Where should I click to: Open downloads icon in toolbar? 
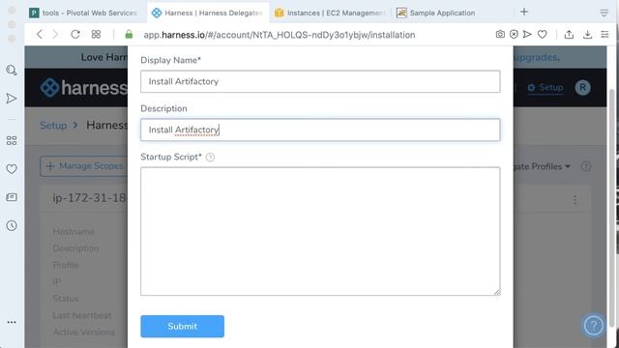587,35
